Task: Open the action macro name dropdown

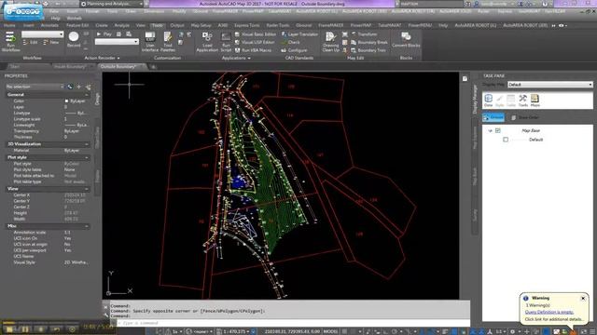Action: coord(117,42)
